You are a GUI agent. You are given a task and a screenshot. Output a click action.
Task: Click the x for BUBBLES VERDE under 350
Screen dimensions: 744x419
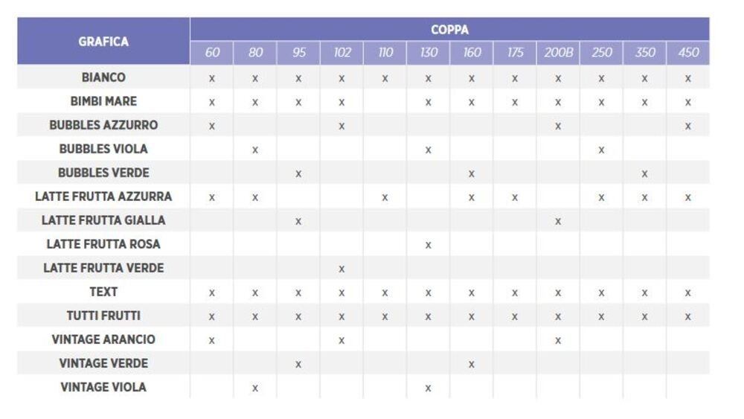click(x=644, y=173)
